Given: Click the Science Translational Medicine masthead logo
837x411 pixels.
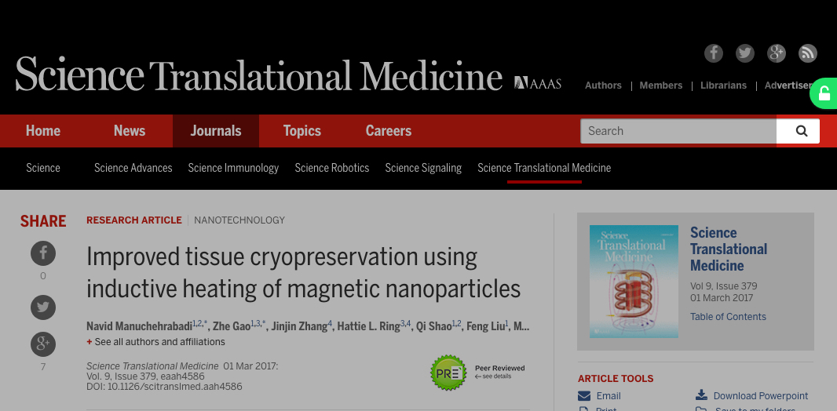Looking at the screenshot, I should [259, 74].
